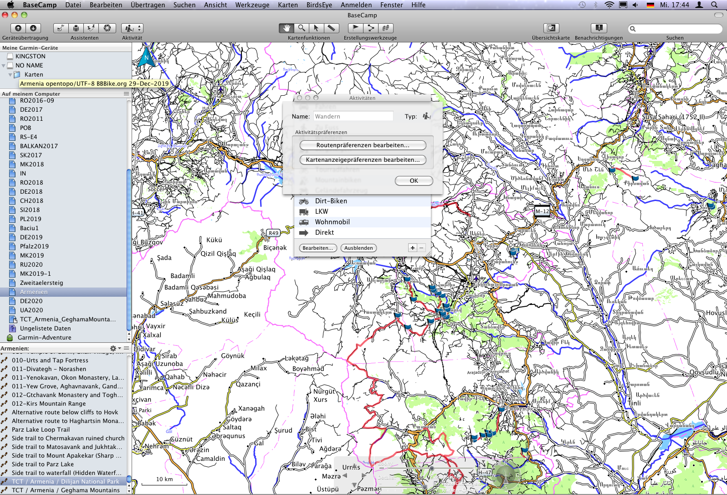Click the map Details slider handle
This screenshot has width=727, height=495.
(425, 487)
